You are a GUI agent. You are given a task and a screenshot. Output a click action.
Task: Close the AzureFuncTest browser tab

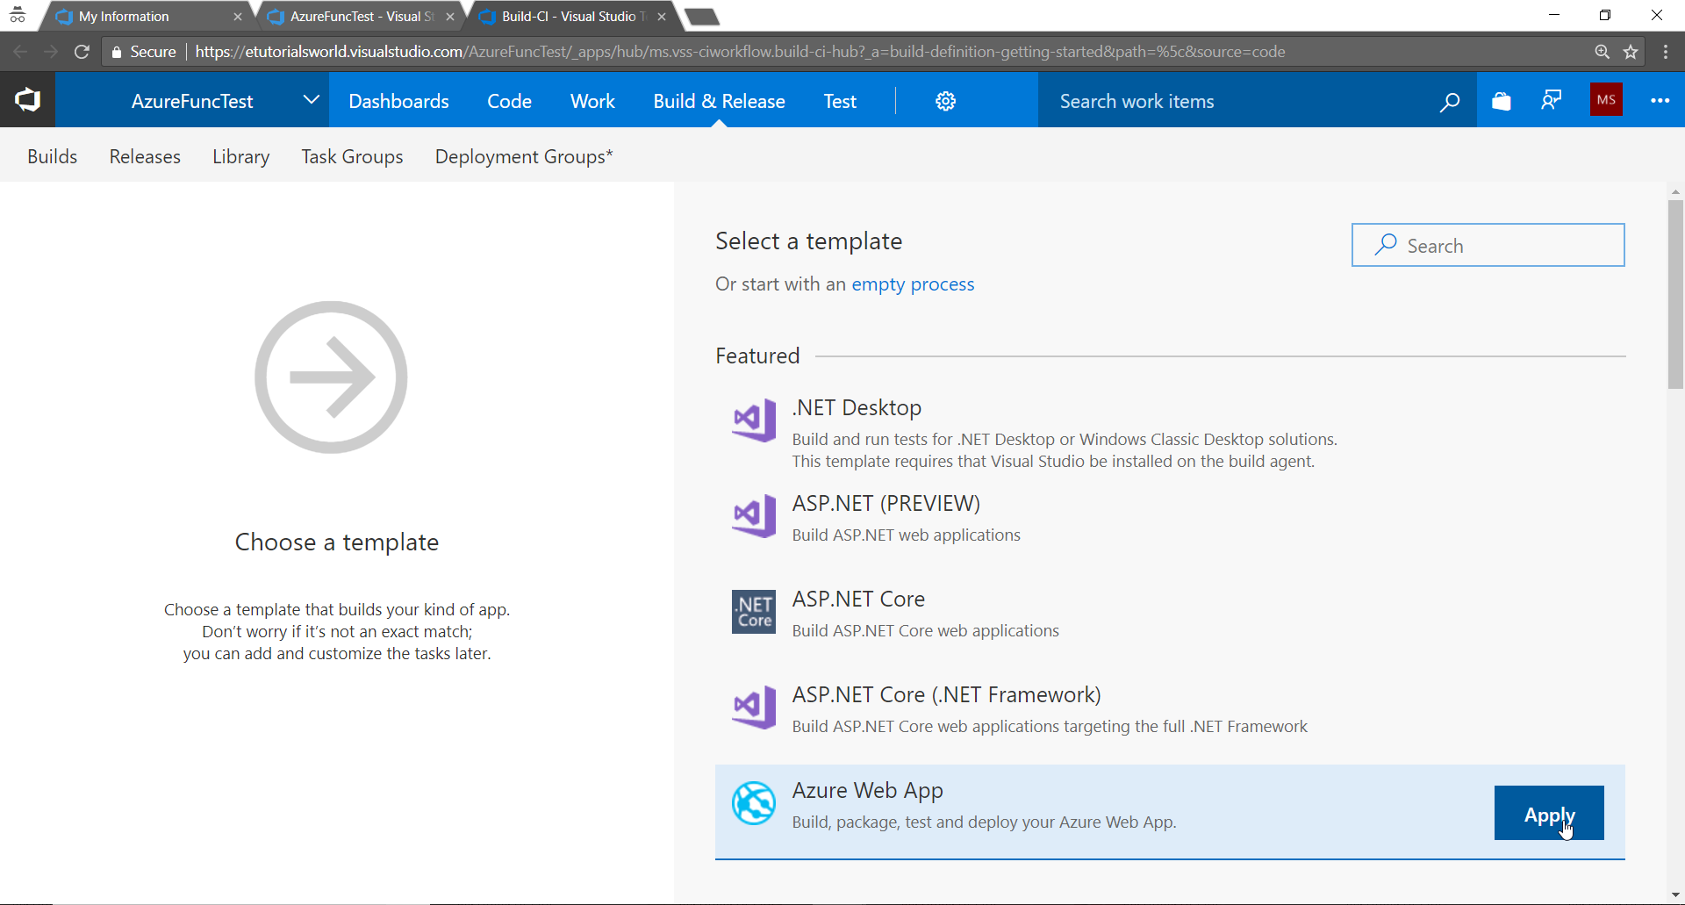[450, 17]
